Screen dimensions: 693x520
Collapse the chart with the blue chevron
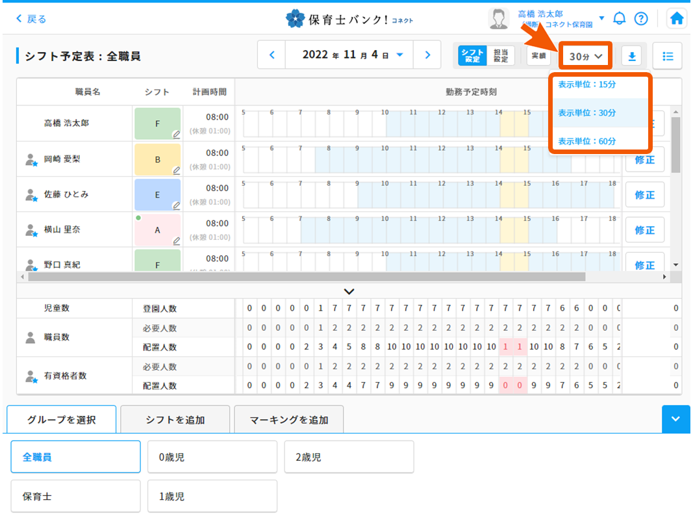pos(676,419)
